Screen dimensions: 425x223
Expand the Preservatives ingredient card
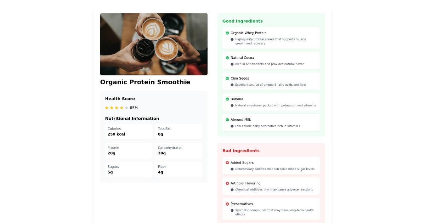click(x=271, y=209)
